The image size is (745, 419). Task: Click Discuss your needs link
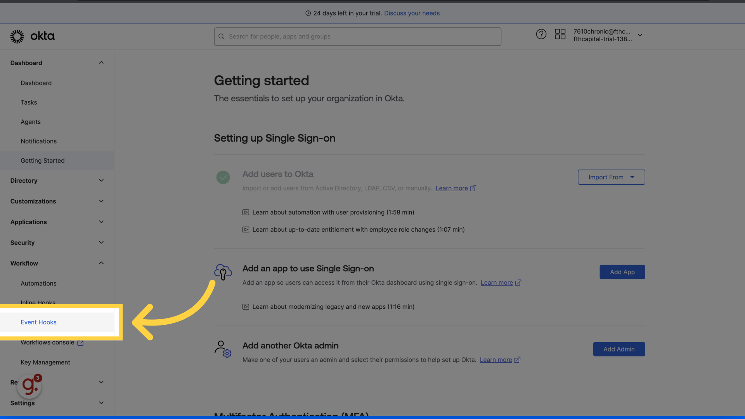coord(412,13)
